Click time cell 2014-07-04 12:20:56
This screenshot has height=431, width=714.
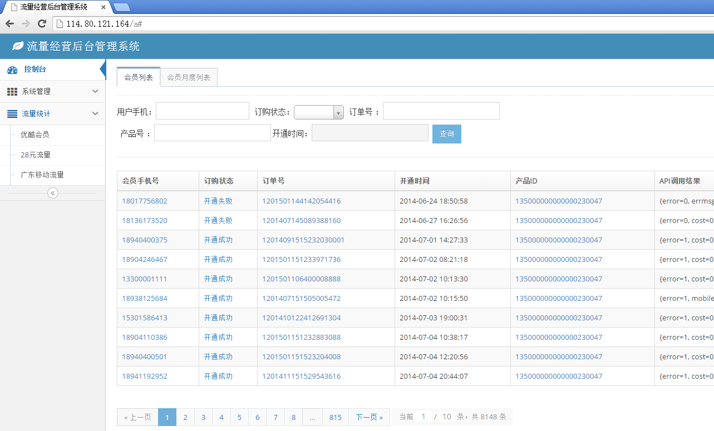click(x=434, y=356)
